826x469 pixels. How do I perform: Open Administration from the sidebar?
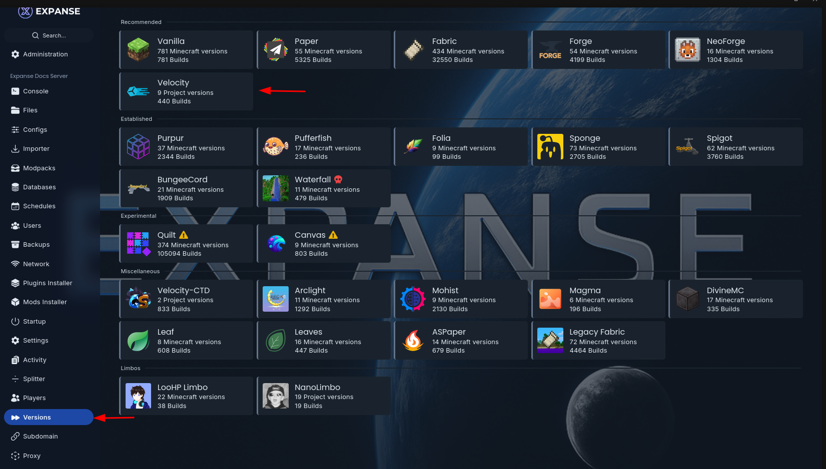45,54
